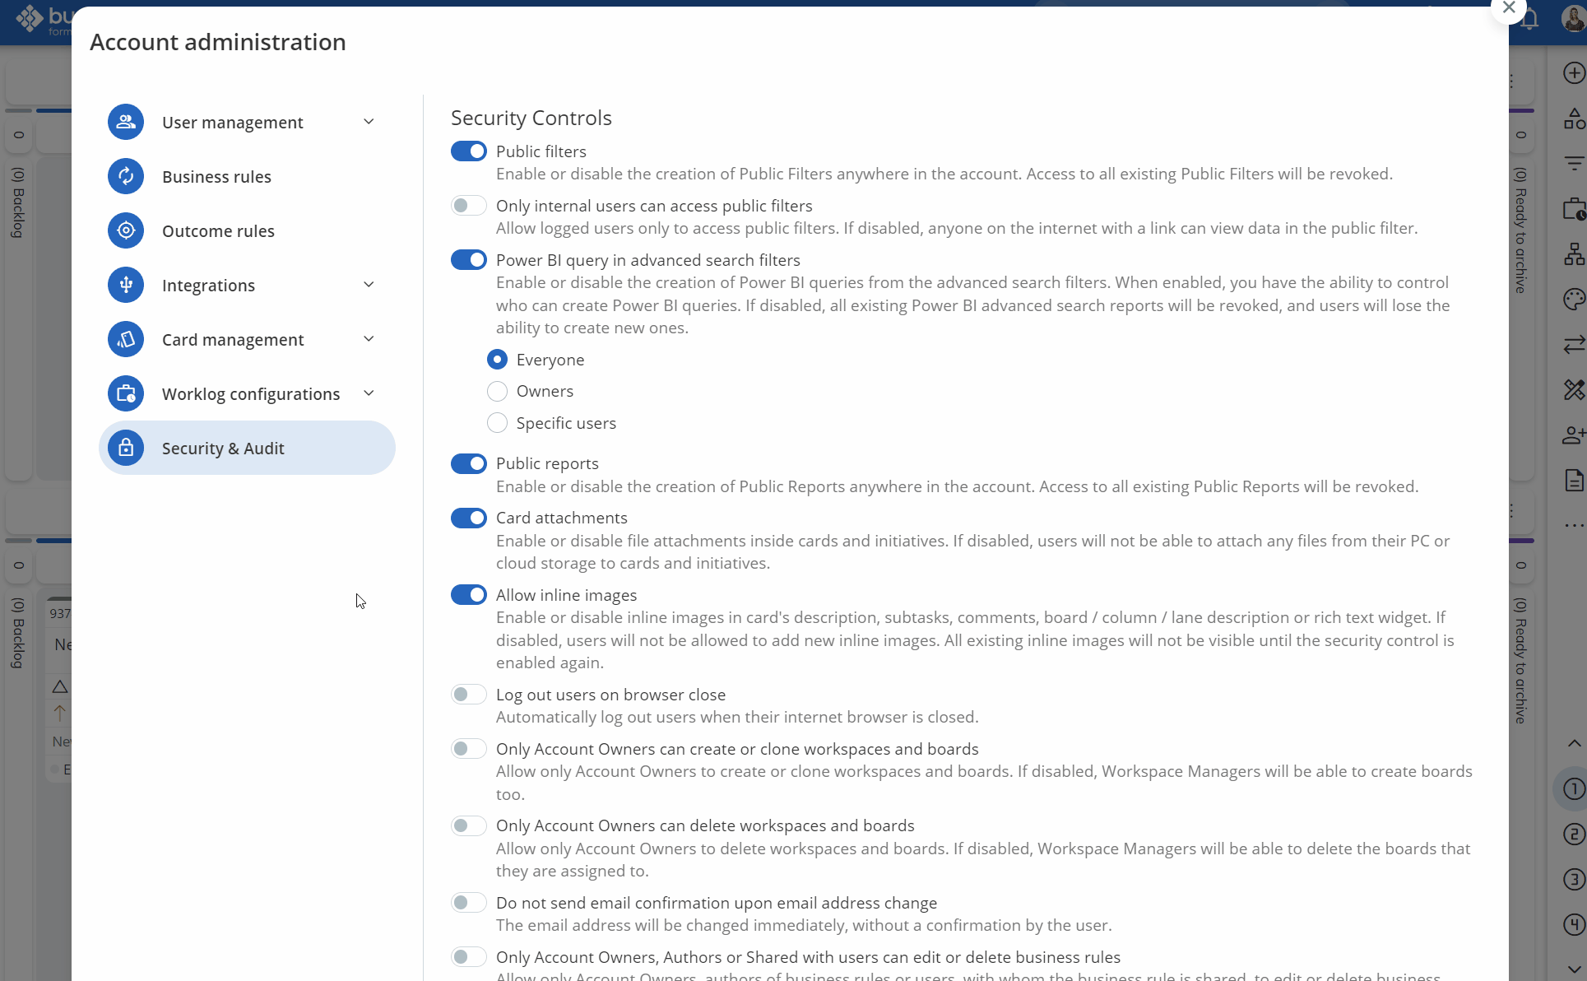The height and width of the screenshot is (981, 1587).
Task: Click the add plus circle icon in right sidebar
Action: pyautogui.click(x=1574, y=72)
